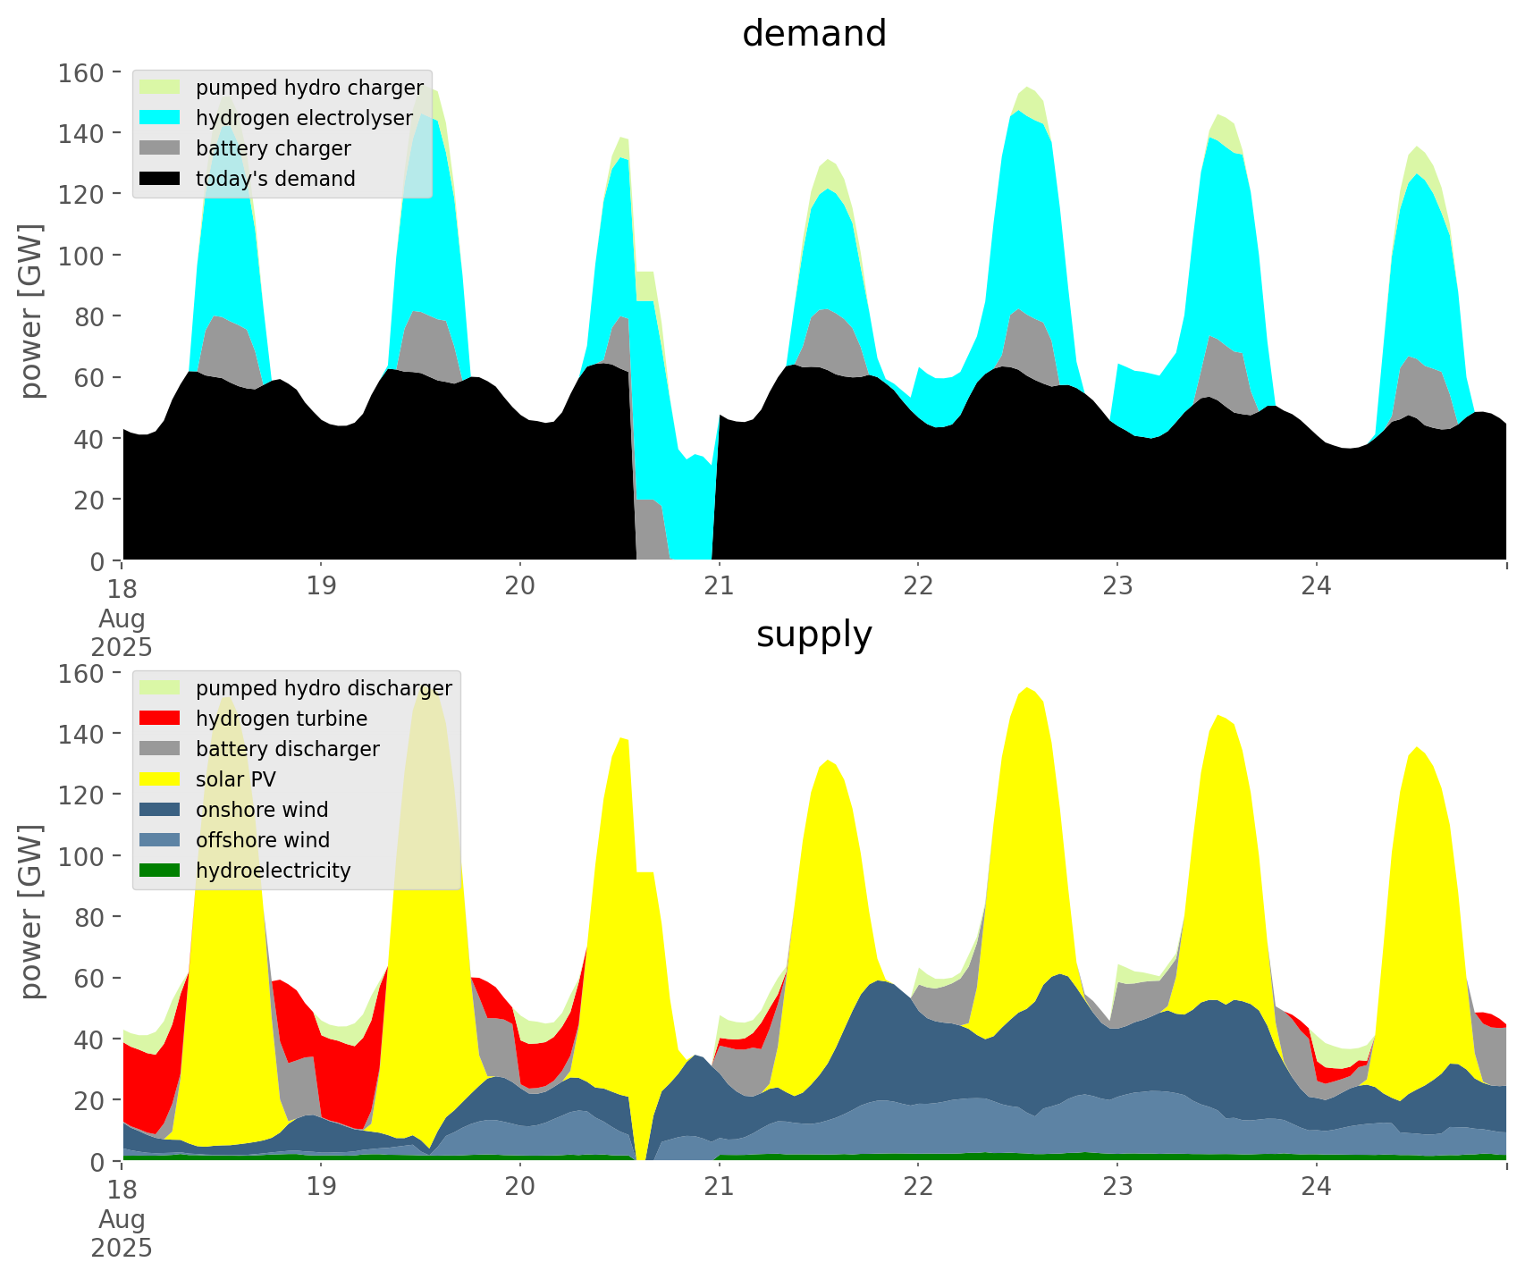The width and height of the screenshot is (1525, 1279).
Task: Click date tick 19 on demand chart axis
Action: click(x=321, y=586)
